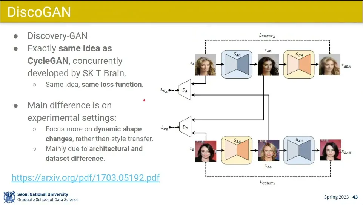Click the L_CONST_B label below diagram
Screen dimensions: 363x205
(268, 182)
